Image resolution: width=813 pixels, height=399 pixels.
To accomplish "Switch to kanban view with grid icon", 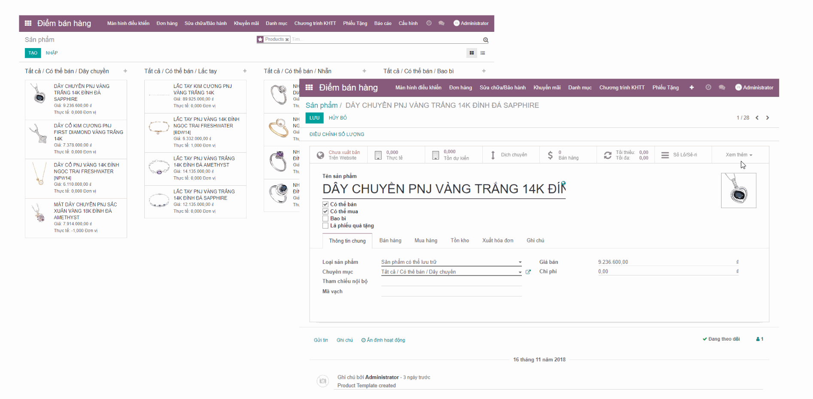I will pos(471,53).
